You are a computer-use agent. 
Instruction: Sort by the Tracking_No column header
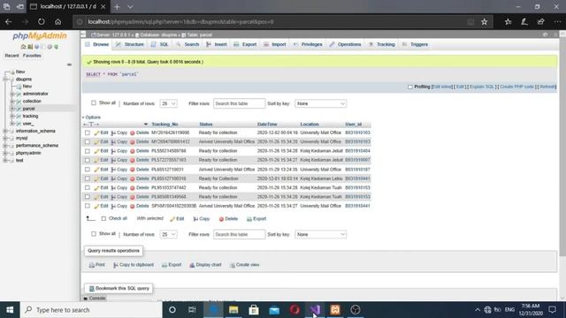(164, 125)
